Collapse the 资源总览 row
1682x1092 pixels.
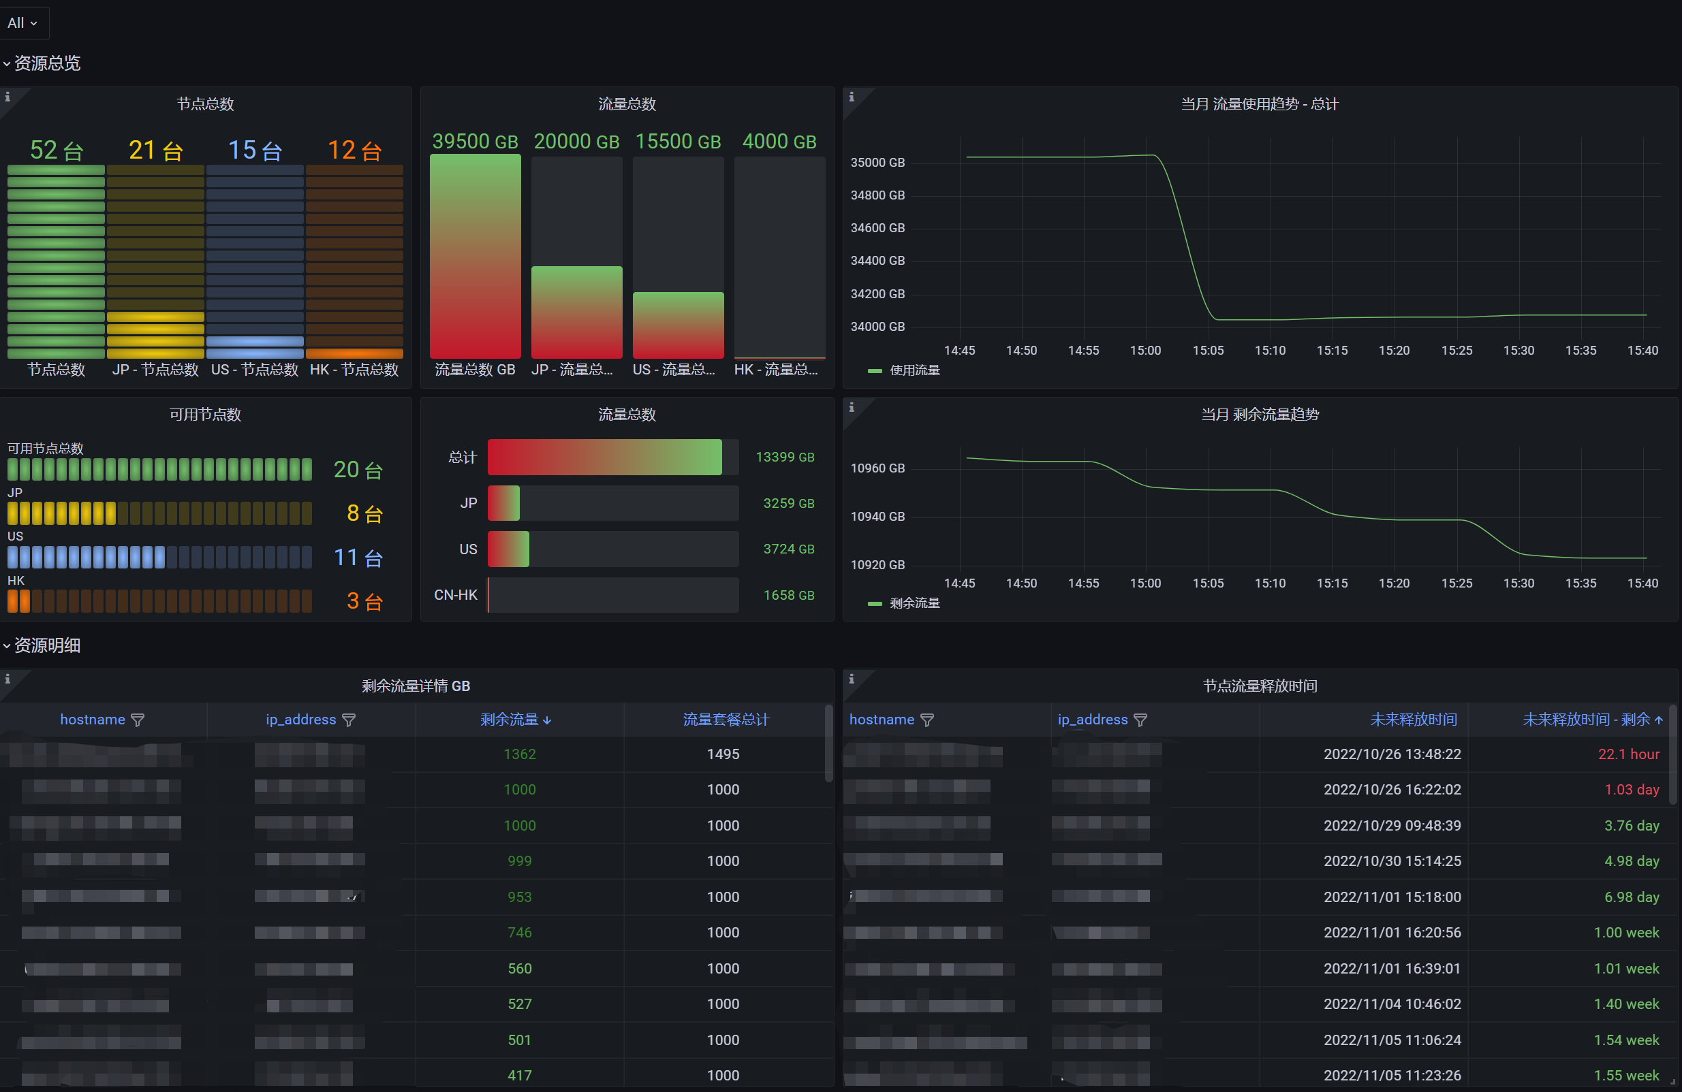(46, 63)
